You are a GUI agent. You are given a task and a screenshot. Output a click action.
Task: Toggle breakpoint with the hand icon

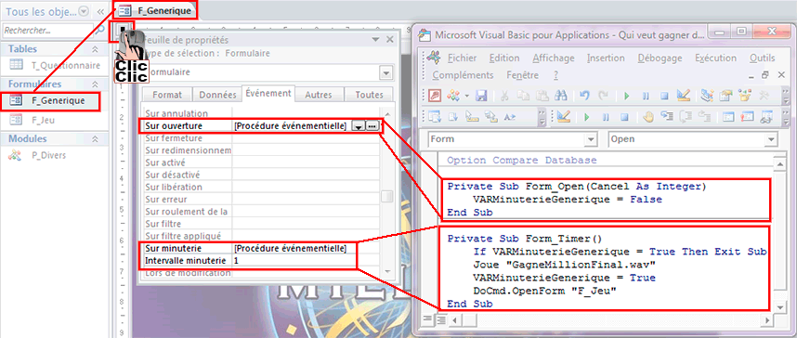pos(648,117)
